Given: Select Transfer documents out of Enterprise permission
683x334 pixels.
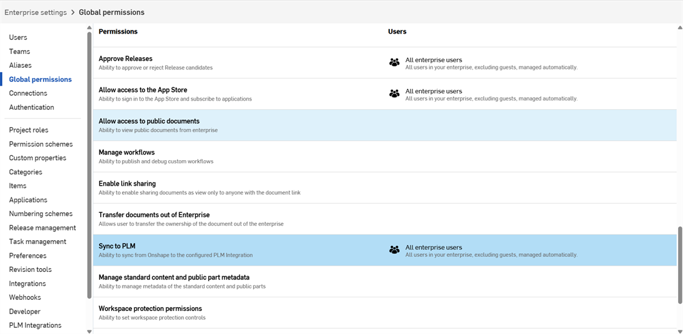Looking at the screenshot, I should (384, 219).
